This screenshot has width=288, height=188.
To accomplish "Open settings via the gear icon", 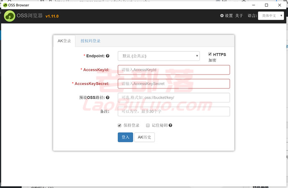I will (222, 15).
